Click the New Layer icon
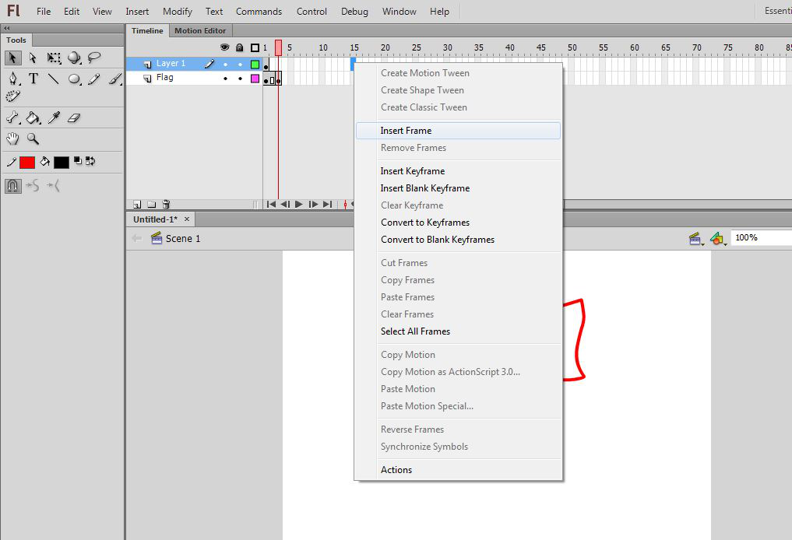Screen dimensions: 792x540 (137, 205)
